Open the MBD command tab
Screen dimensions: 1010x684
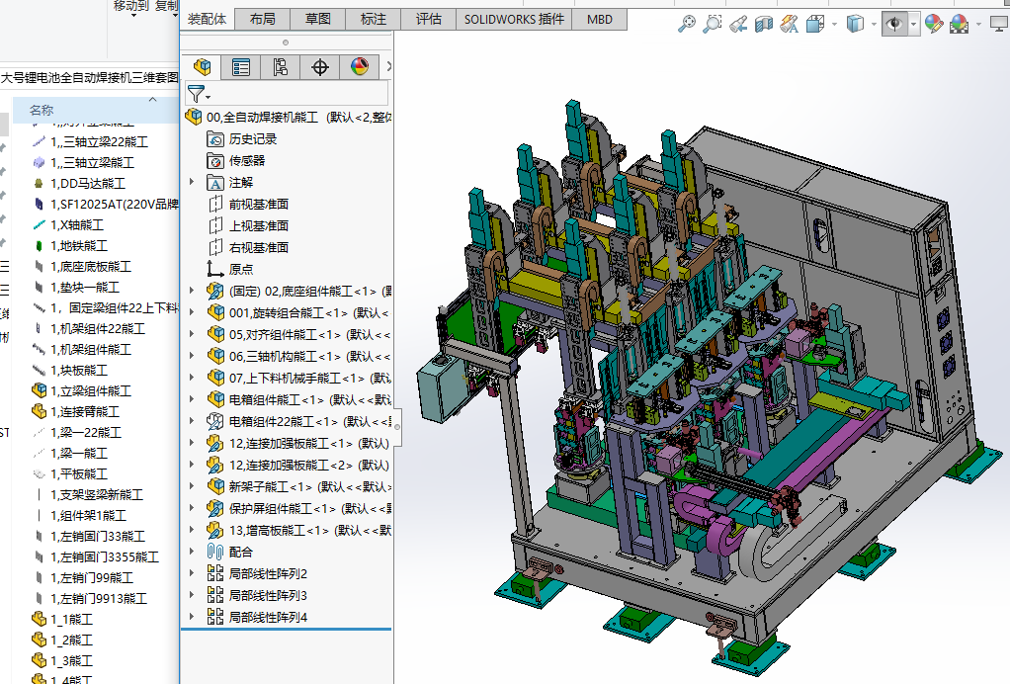(600, 20)
